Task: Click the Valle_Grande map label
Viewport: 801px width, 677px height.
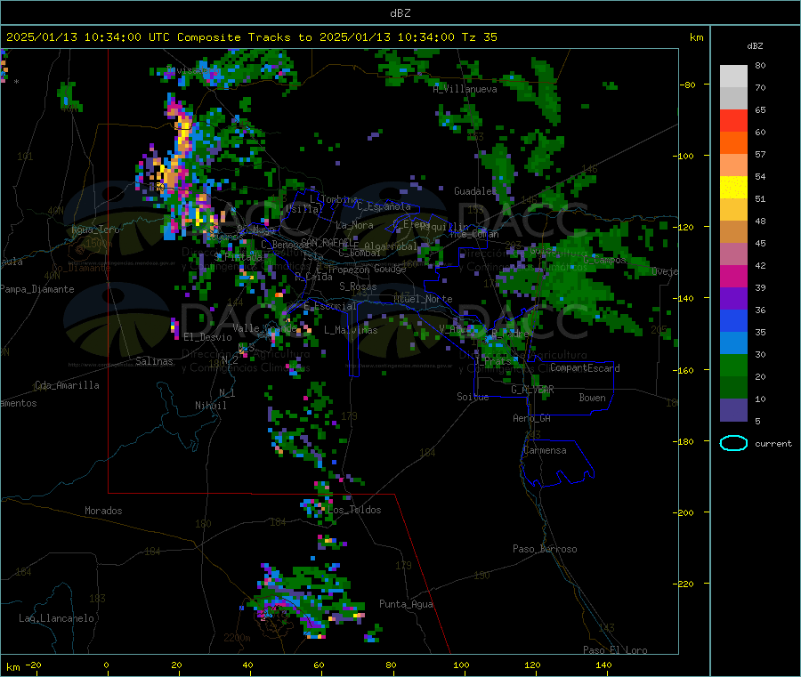Action: (264, 327)
